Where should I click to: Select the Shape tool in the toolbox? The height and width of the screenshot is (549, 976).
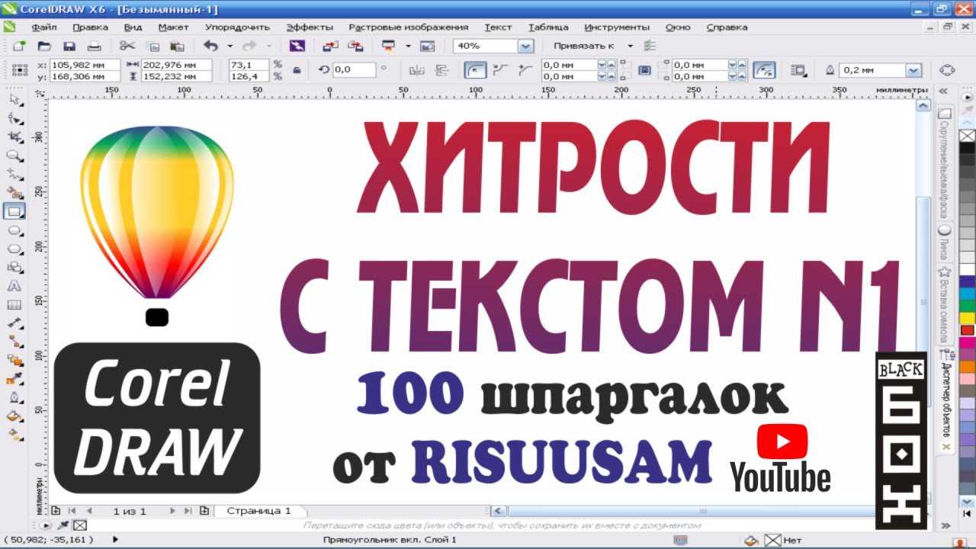point(14,118)
